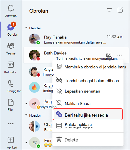This screenshot has width=130, height=150.
Task: Choose Delete from the context menu
Action: point(88,140)
